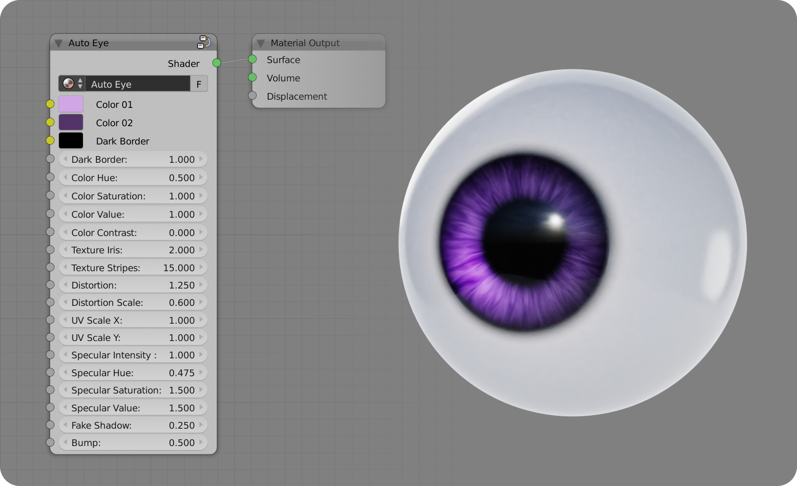Screen dimensions: 797x486
Task: Increase Texture Stripes with the right arrow
Action: [201, 267]
